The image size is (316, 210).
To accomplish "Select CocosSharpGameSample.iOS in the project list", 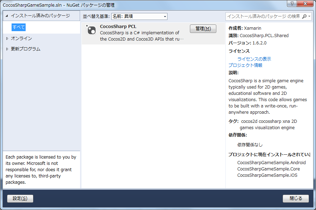I will pyautogui.click(x=267, y=175).
